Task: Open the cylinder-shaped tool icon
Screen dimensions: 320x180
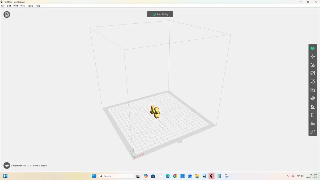Action: coord(313,115)
